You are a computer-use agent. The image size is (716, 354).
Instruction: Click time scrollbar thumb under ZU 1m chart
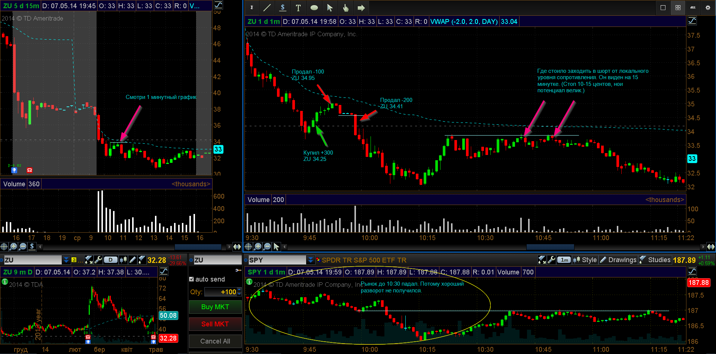coord(550,247)
